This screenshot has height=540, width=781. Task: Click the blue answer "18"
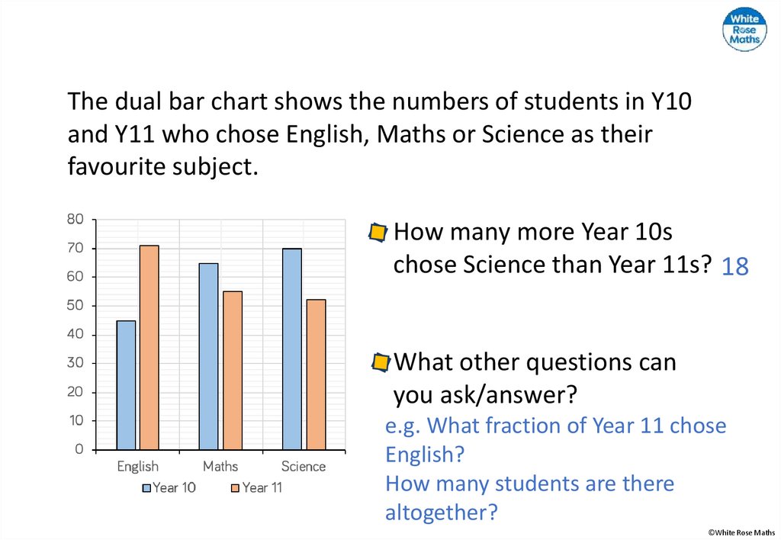(x=734, y=267)
